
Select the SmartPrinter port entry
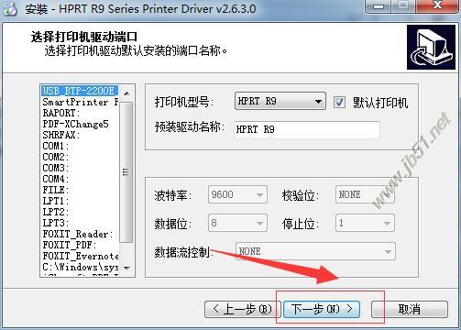(80, 102)
